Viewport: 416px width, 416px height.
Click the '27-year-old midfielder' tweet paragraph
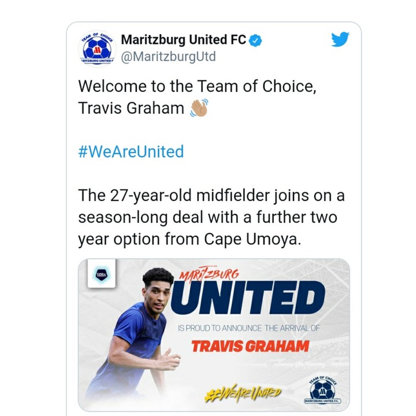(211, 217)
